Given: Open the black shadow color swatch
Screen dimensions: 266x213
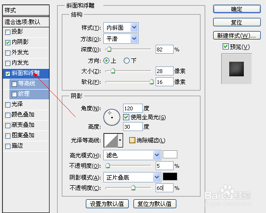Looking at the screenshot, I should 170,177.
